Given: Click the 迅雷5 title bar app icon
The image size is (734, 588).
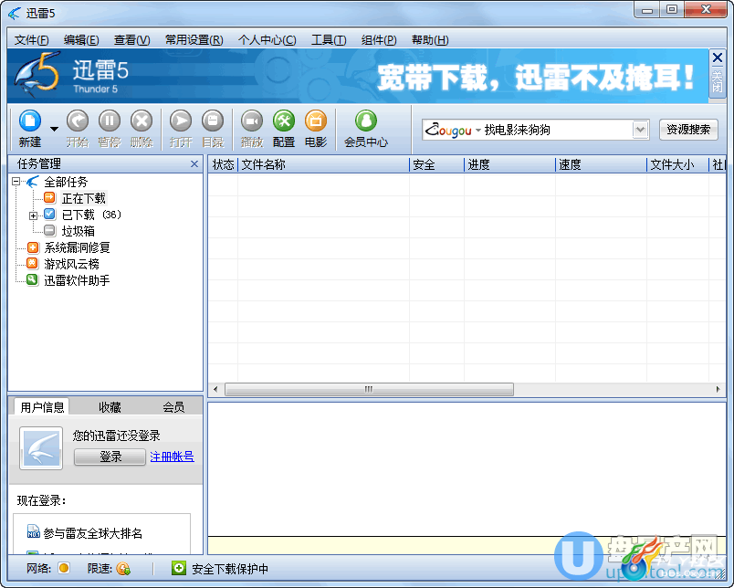Looking at the screenshot, I should click(x=15, y=14).
